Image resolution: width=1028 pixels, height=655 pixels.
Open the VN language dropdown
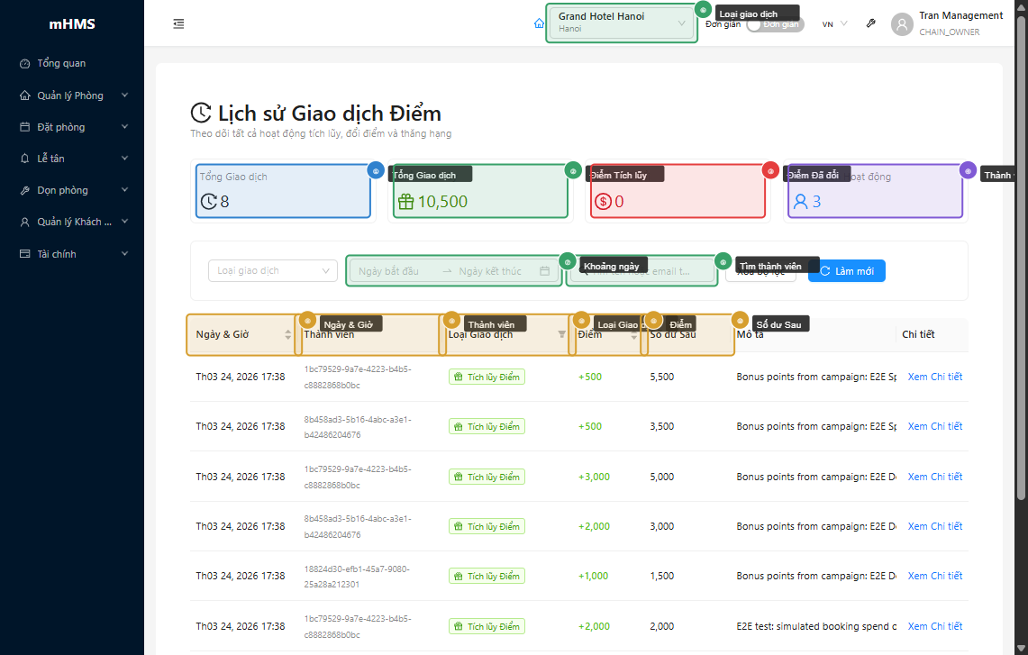click(834, 24)
